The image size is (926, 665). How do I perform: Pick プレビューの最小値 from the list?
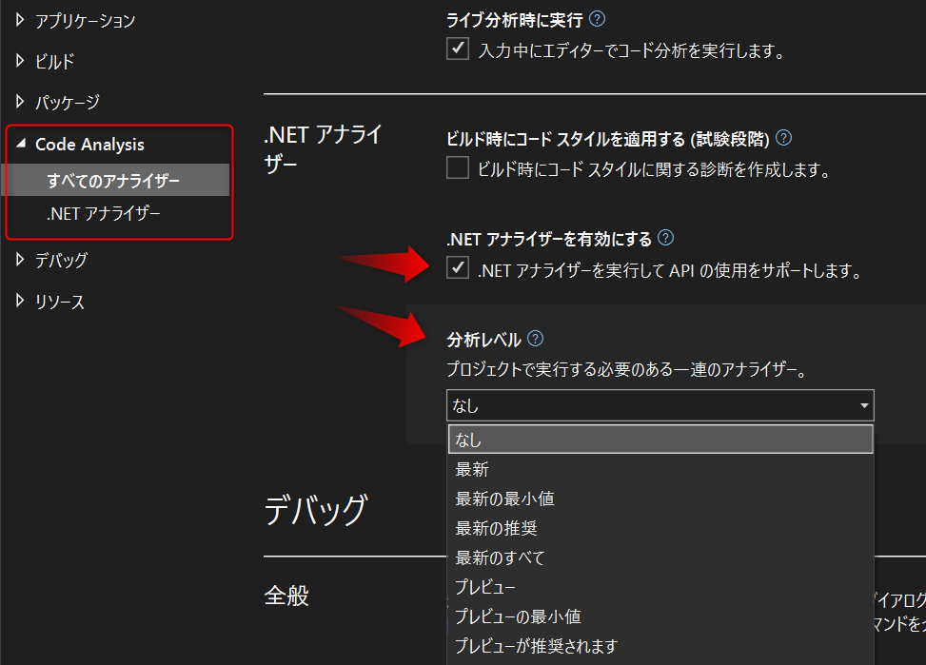coord(518,616)
